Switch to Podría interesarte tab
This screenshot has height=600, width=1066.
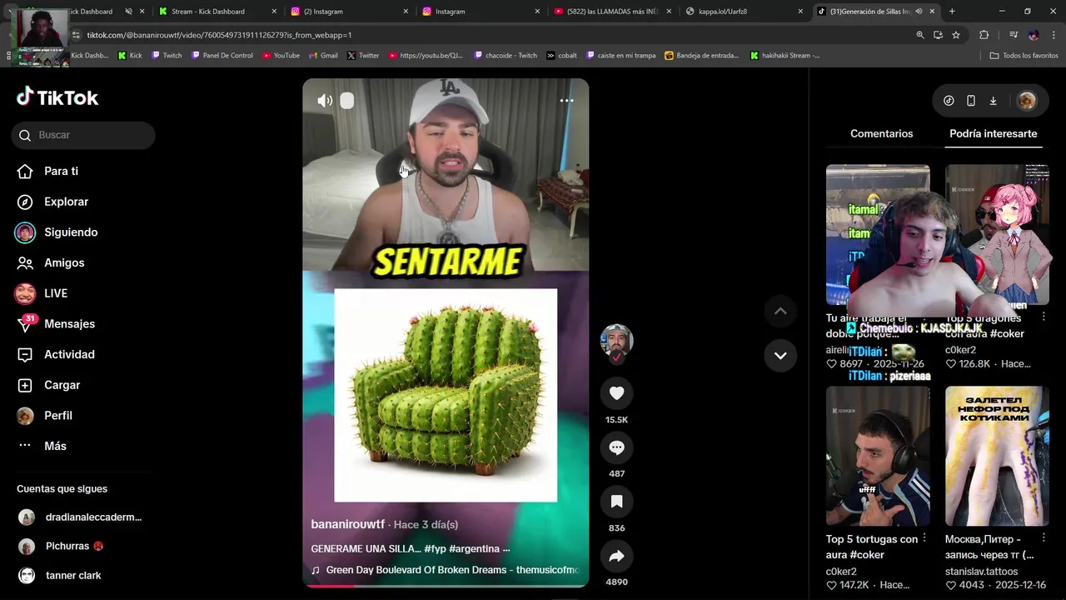pos(993,133)
